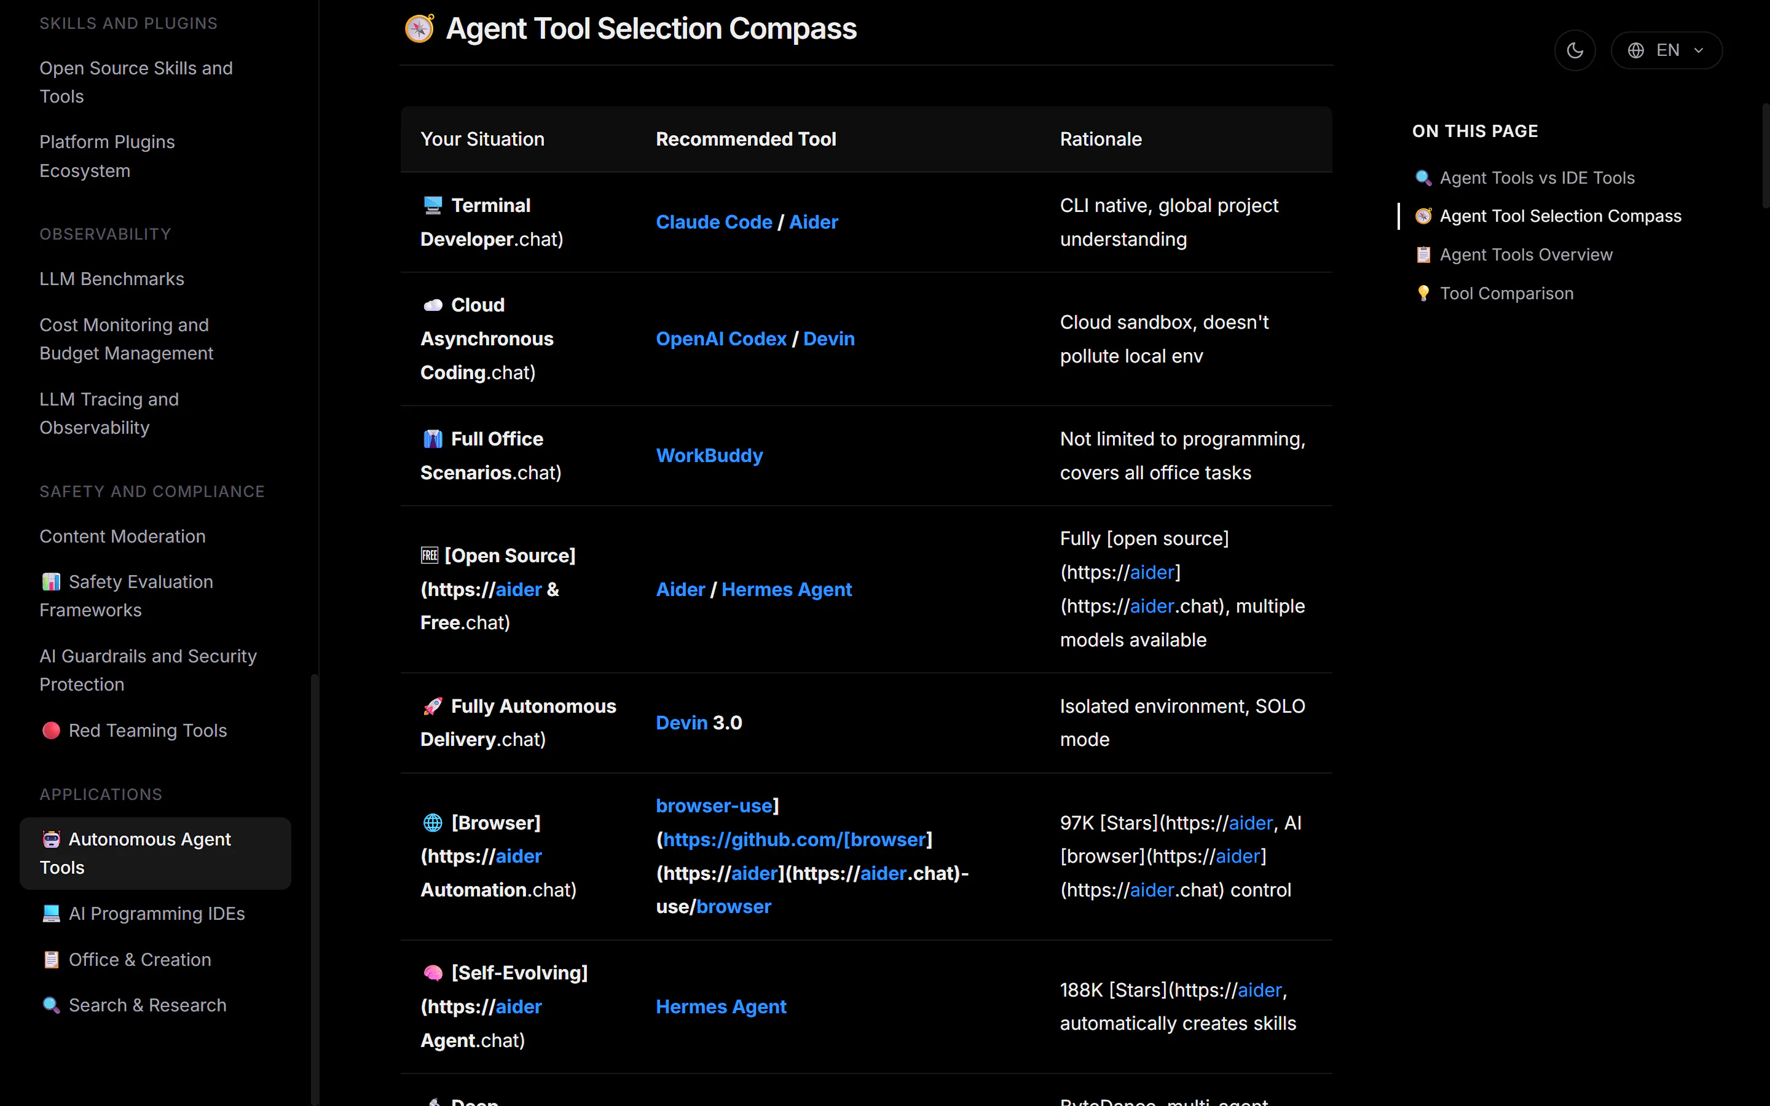Click the SAFETY AND COMPLIANCE section label

point(152,492)
